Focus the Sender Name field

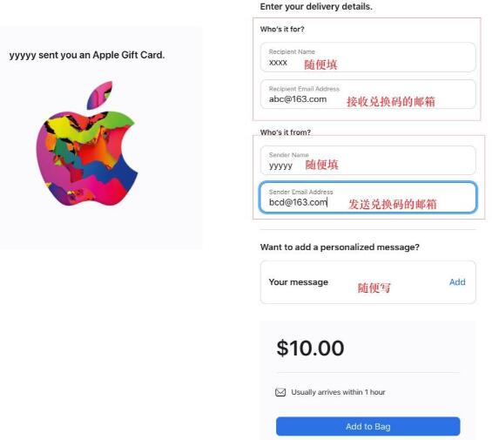point(367,160)
